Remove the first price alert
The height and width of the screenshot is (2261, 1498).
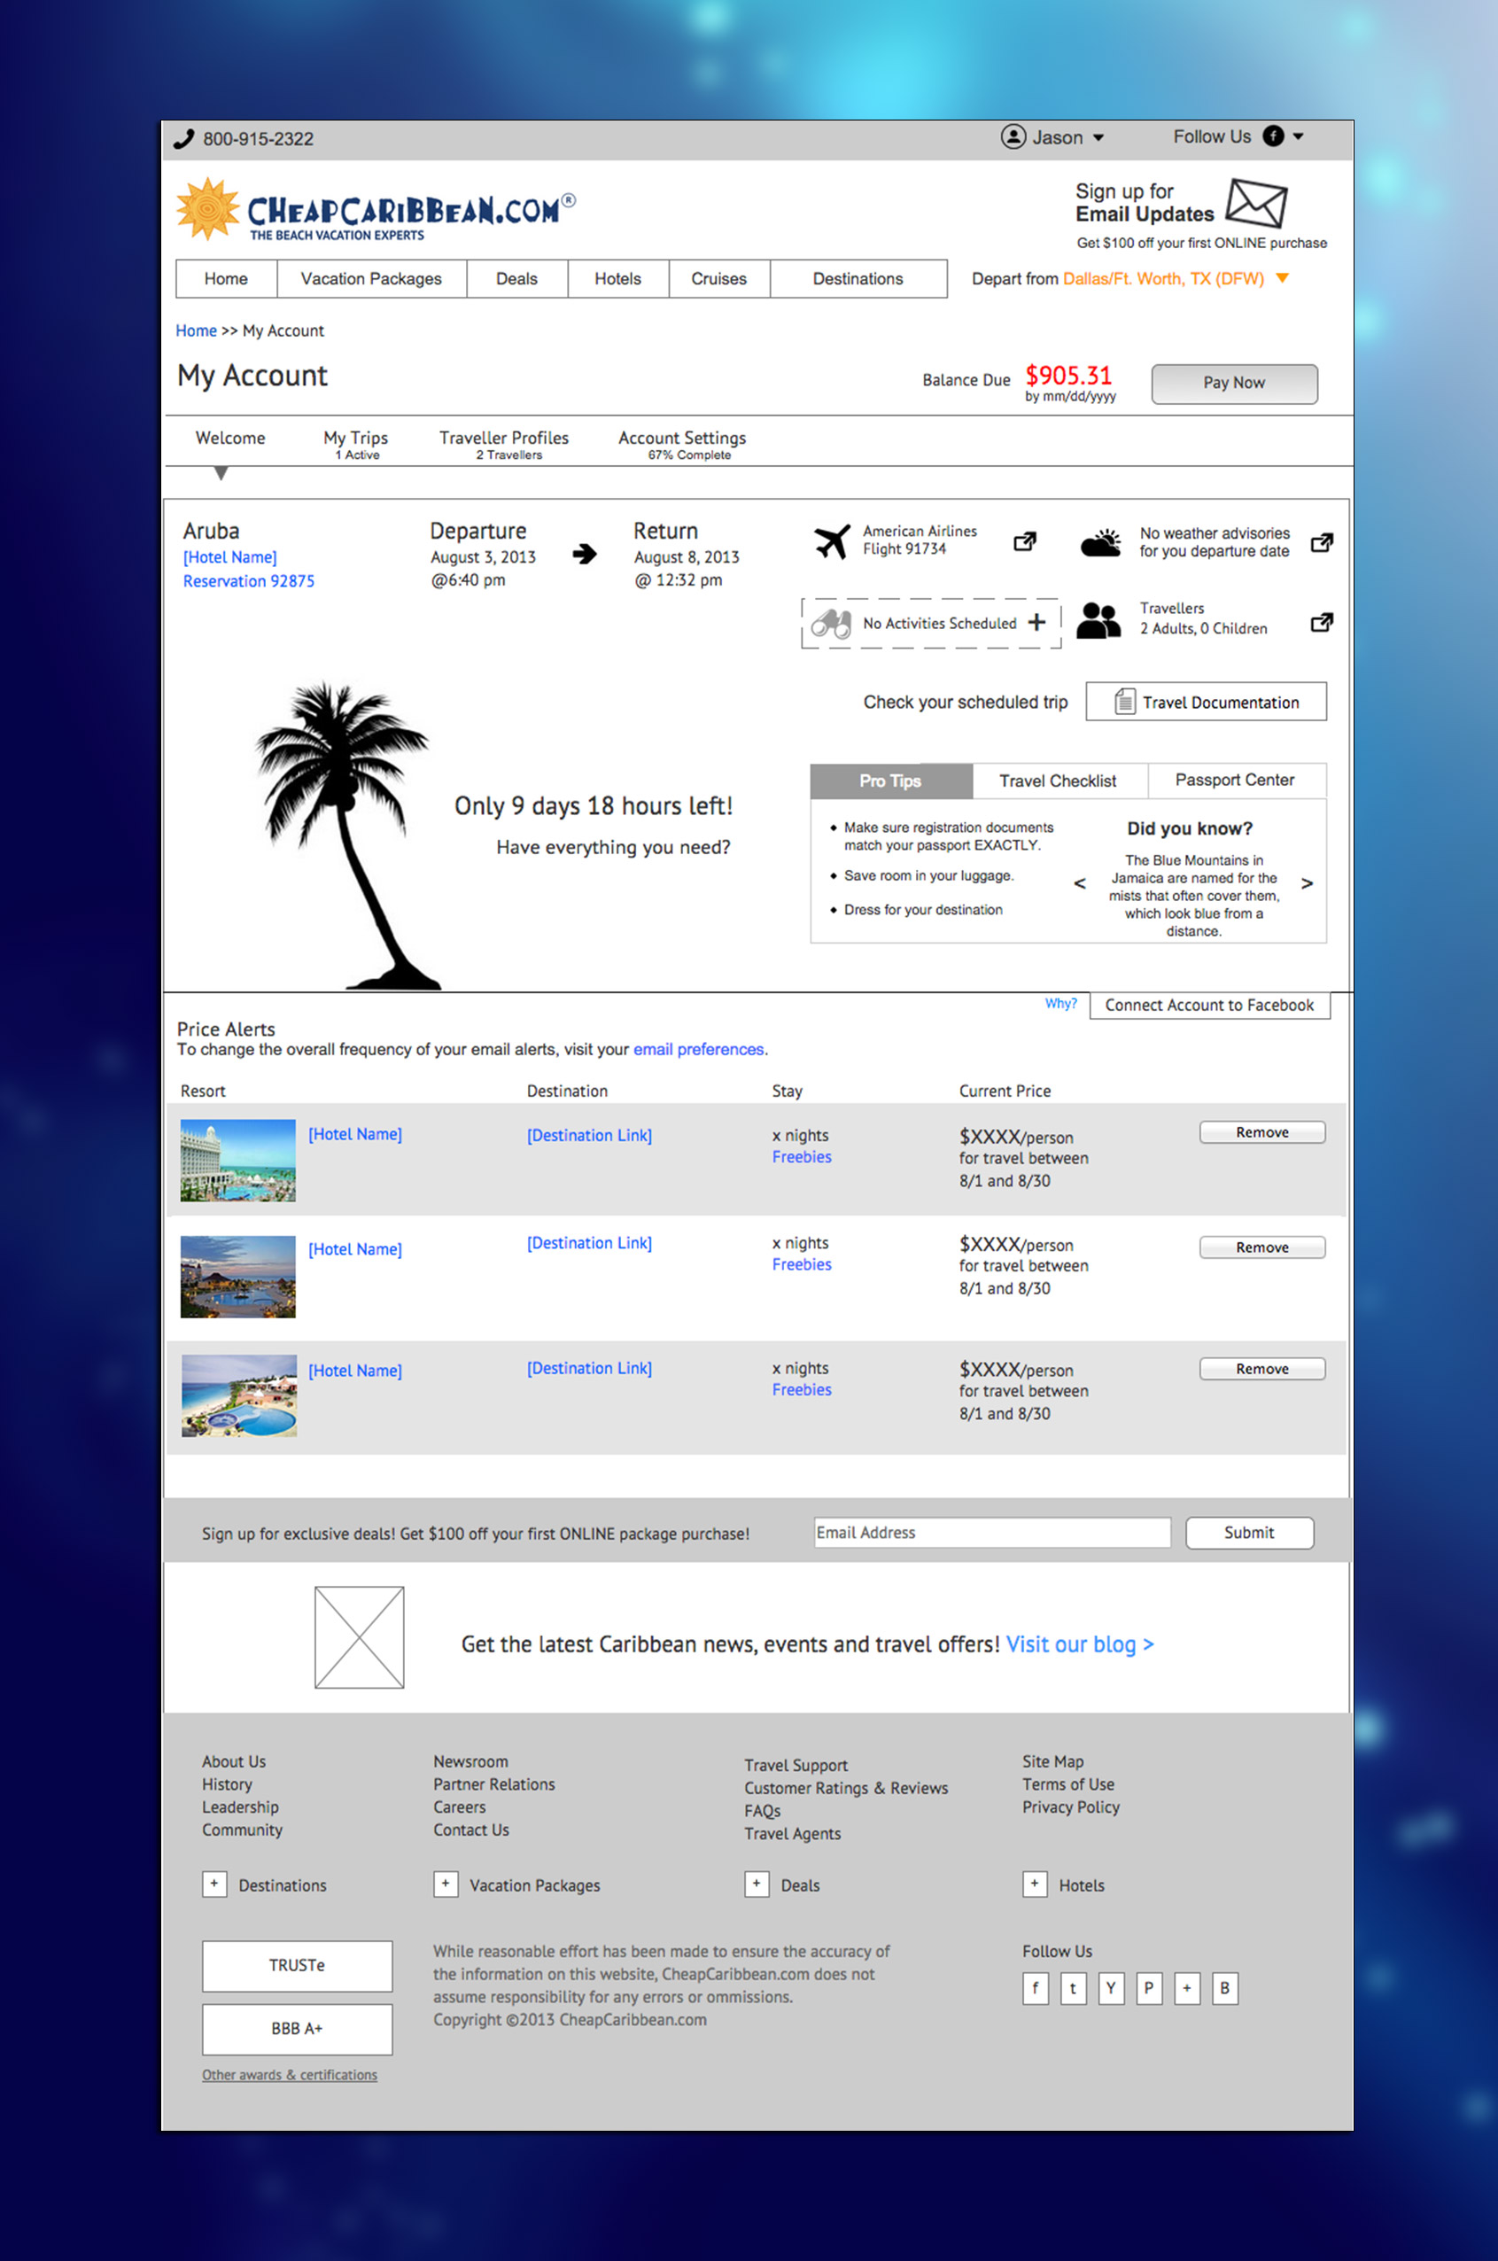coord(1262,1133)
